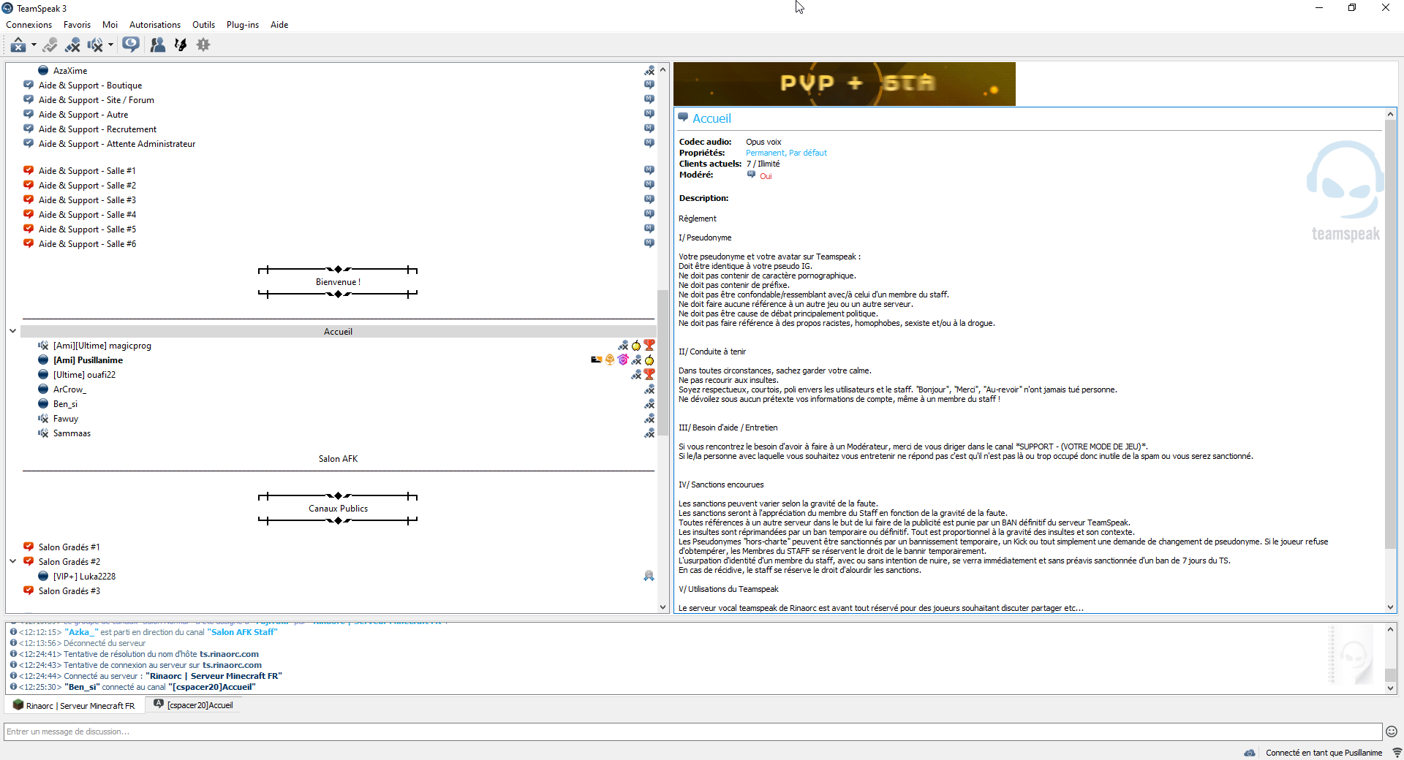Click the red icon of Salle #4 channel

29,214
